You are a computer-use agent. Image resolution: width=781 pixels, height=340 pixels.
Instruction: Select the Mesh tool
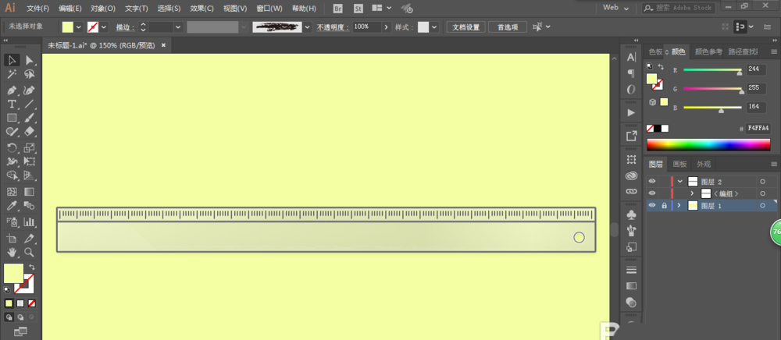(x=12, y=191)
